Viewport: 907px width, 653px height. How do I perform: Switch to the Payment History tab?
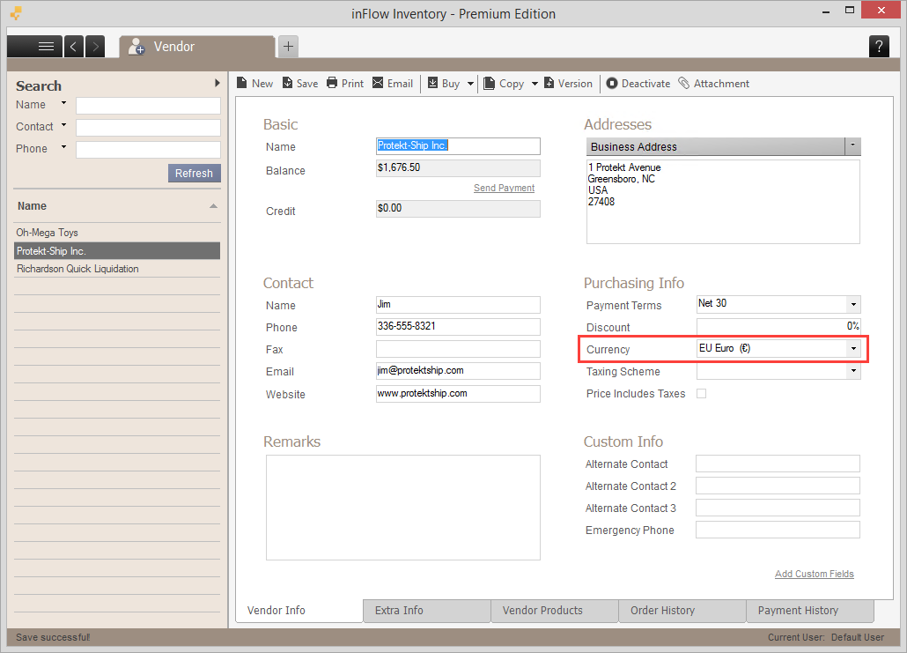(x=810, y=611)
